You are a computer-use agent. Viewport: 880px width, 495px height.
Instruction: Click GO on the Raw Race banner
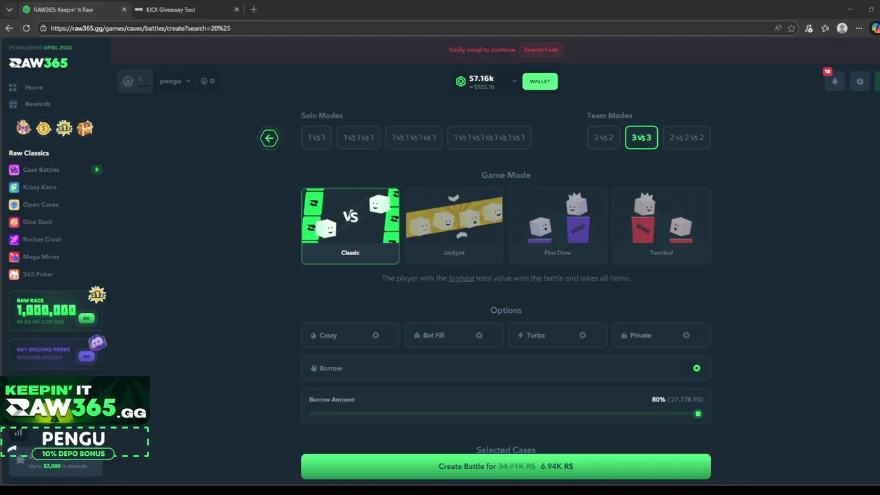(x=86, y=318)
